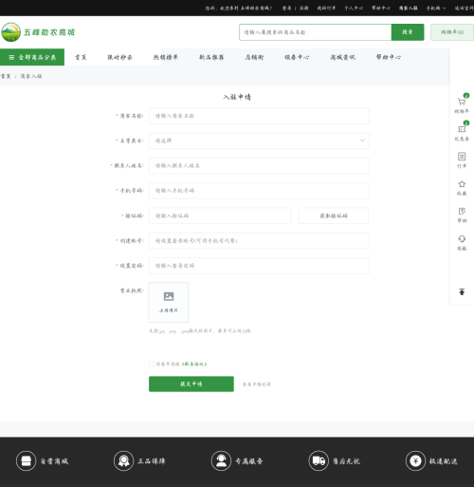This screenshot has width=474, height=487.
Task: Open the coupon center nav item
Action: (297, 57)
